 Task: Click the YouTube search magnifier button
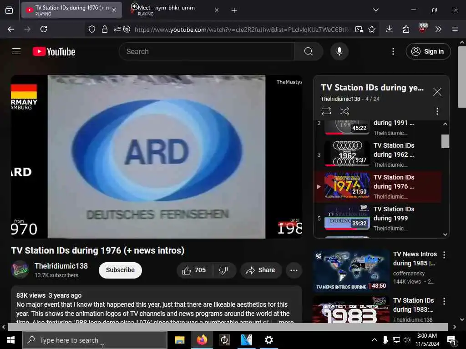tap(309, 51)
